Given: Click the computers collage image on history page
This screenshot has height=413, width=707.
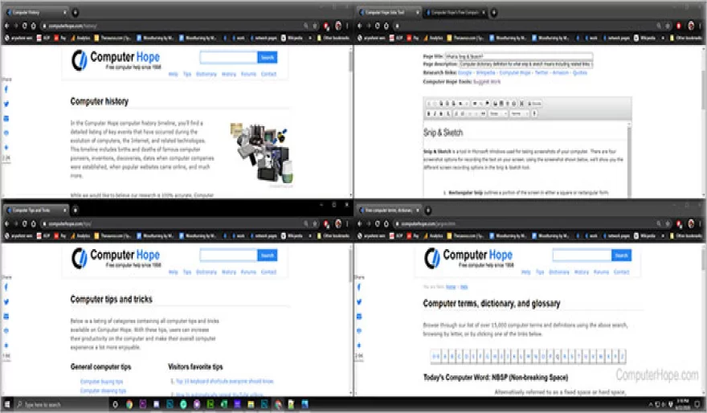Looking at the screenshot, I should coord(262,153).
